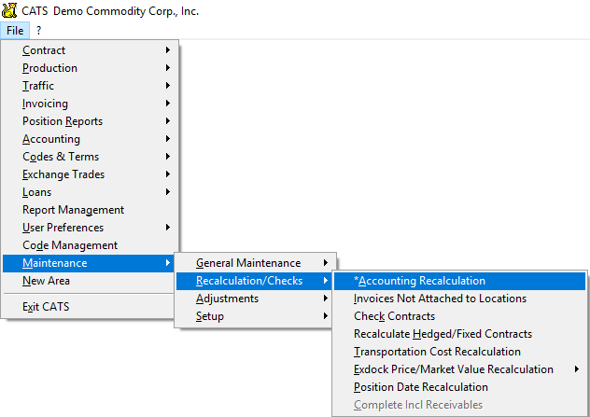Select Invoices Not Attached to Locations
The width and height of the screenshot is (590, 417).
pyautogui.click(x=459, y=299)
